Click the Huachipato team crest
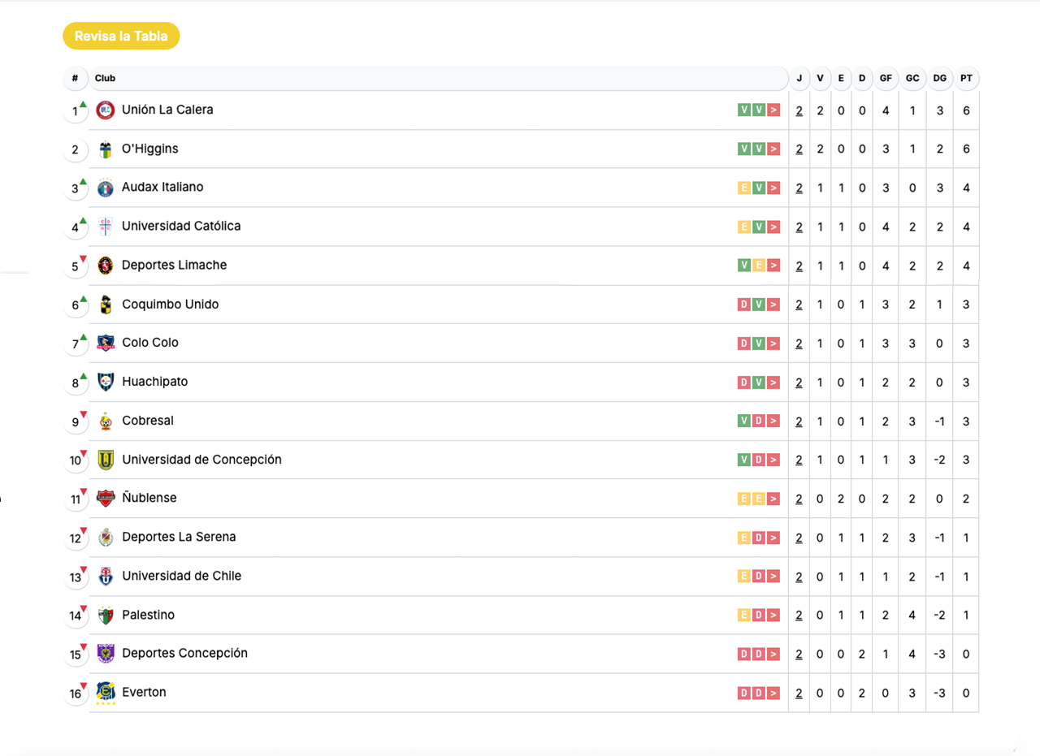This screenshot has width=1040, height=756. (106, 382)
